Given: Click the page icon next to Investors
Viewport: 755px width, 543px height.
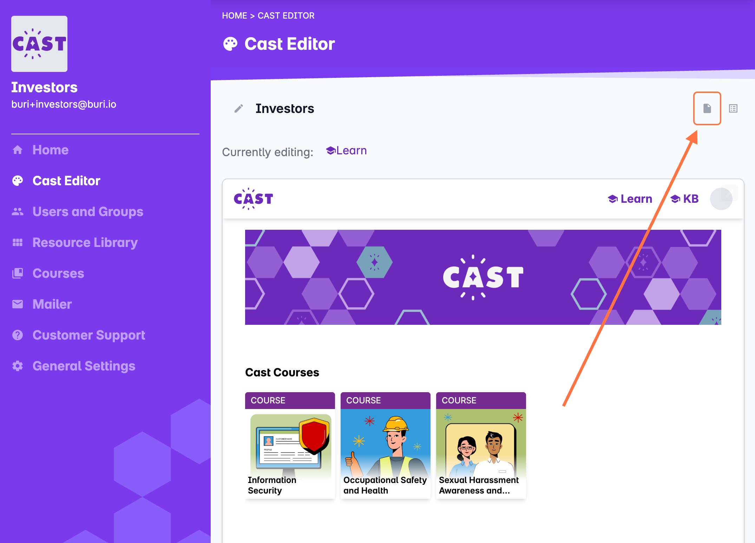Looking at the screenshot, I should coord(707,108).
